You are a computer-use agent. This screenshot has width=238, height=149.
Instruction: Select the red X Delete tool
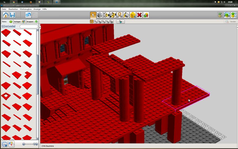click(x=139, y=15)
